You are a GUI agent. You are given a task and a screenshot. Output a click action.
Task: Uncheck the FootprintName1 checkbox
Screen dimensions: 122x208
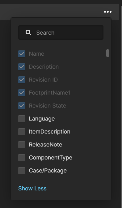tap(22, 93)
